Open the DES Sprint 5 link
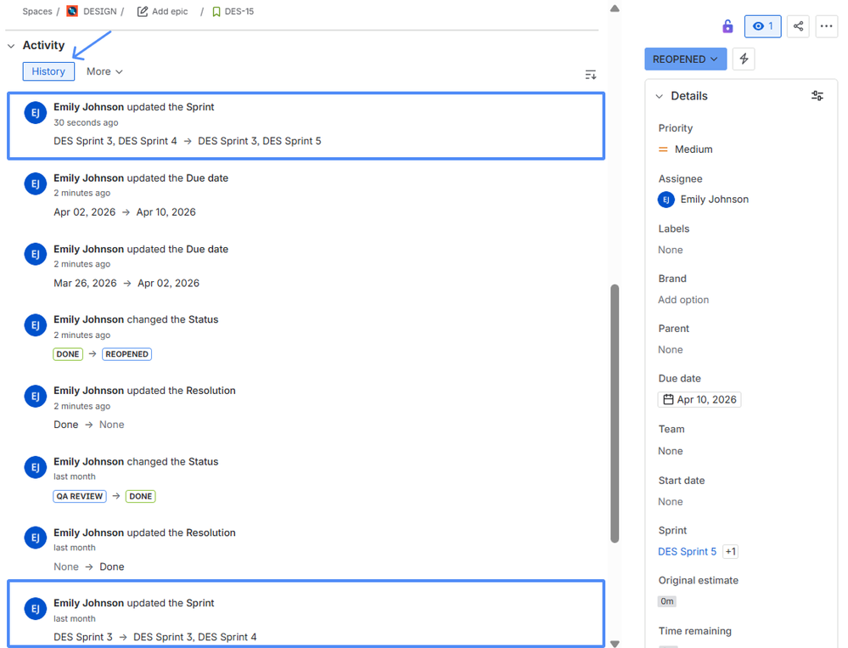 (x=688, y=551)
